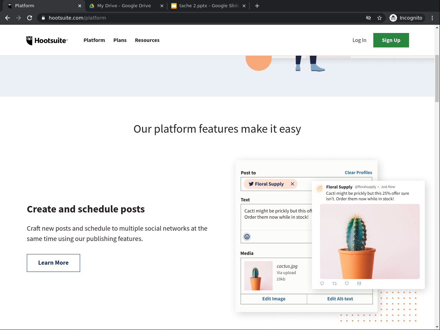This screenshot has width=440, height=330.
Task: Click the heart like icon on tweet preview
Action: (x=347, y=284)
